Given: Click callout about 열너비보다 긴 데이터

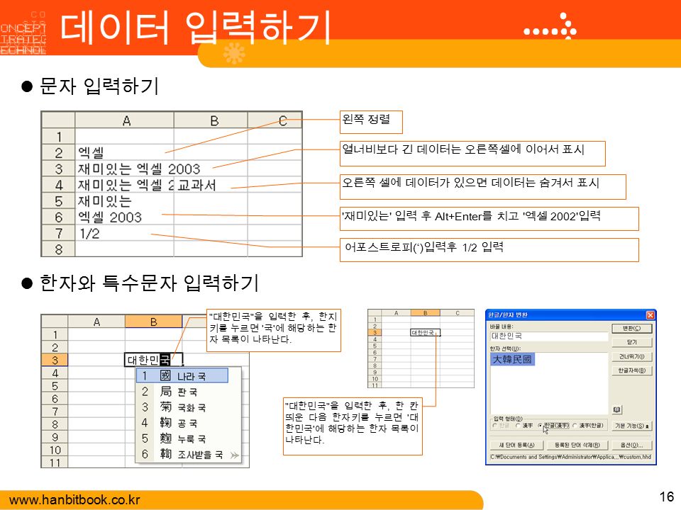Looking at the screenshot, I should coord(472,154).
